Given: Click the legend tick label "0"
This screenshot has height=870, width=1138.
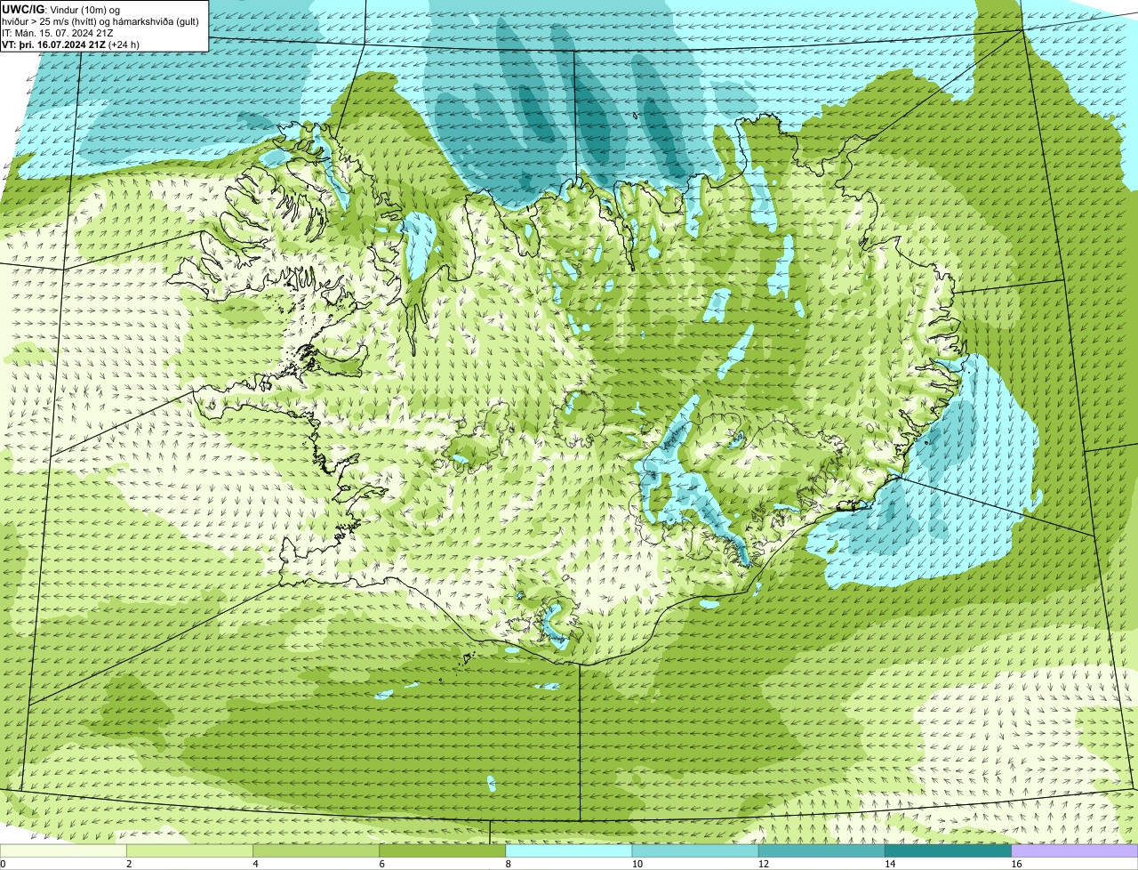Looking at the screenshot, I should 3,864.
